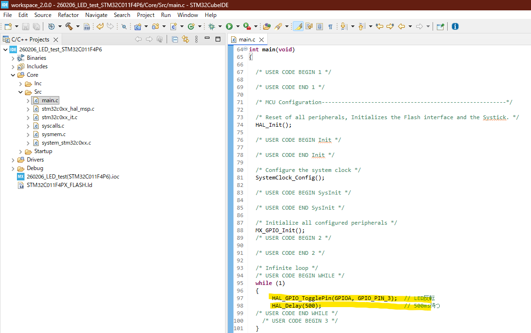The height and width of the screenshot is (333, 531).
Task: Collapse the main function fold marker
Action: (245, 49)
